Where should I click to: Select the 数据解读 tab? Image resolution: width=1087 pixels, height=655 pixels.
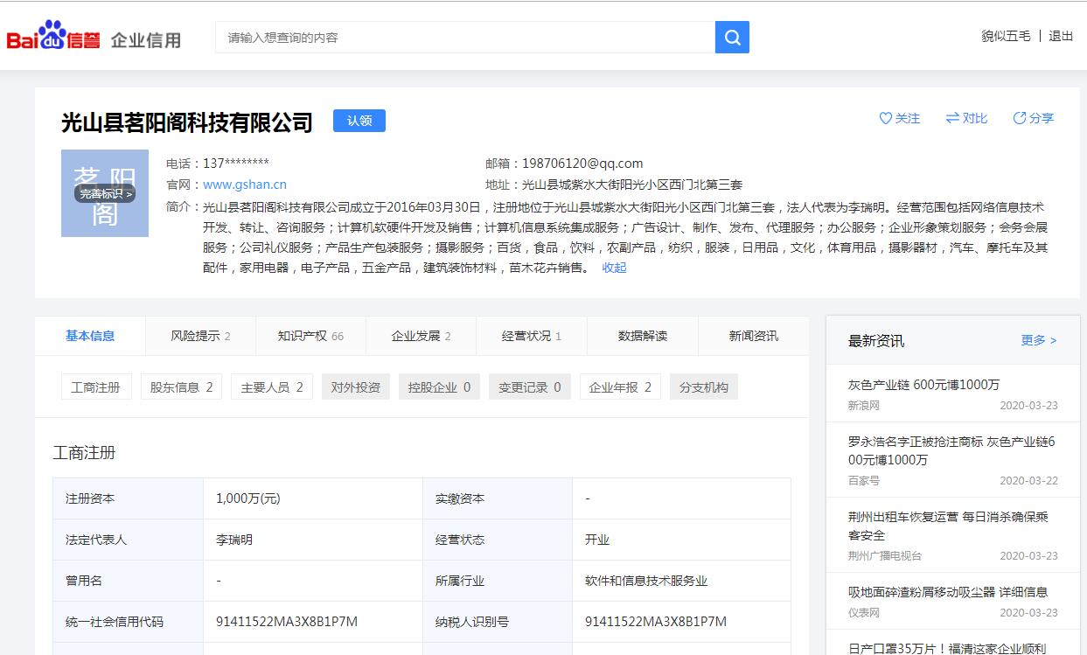coord(643,336)
